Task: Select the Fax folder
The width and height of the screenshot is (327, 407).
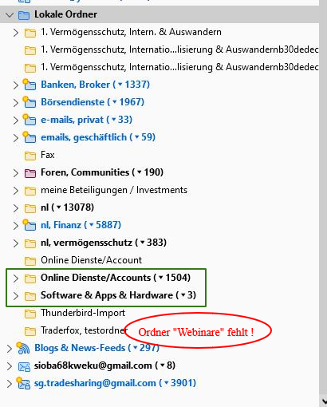Action: [x=48, y=155]
